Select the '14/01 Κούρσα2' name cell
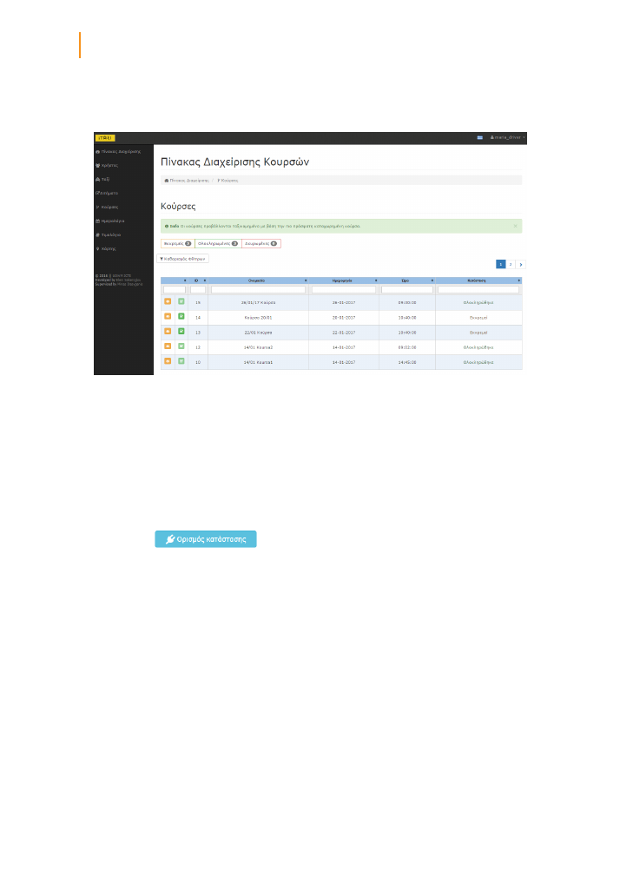The image size is (620, 877). 259,347
